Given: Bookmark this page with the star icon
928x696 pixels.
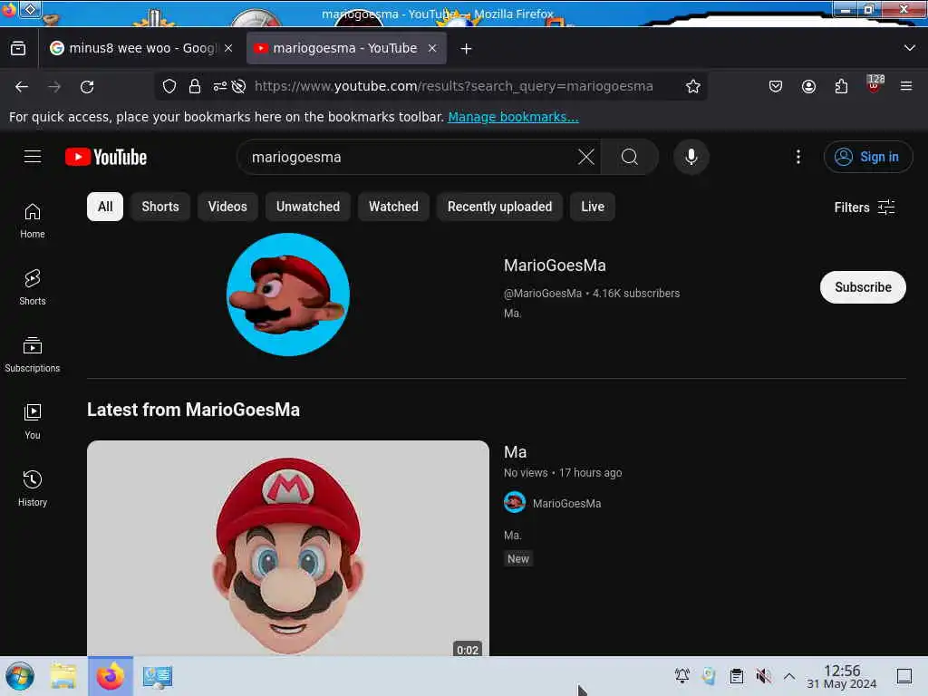Looking at the screenshot, I should click(x=693, y=86).
